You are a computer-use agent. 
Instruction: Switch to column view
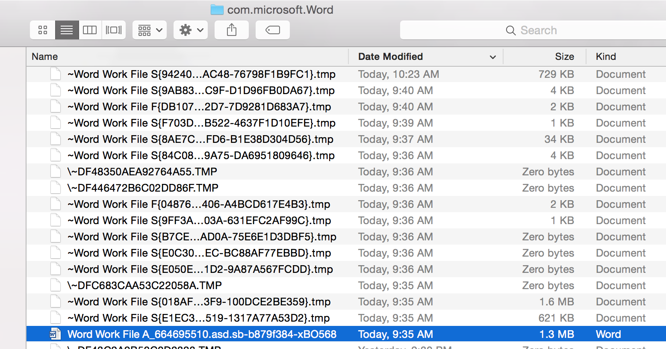[x=90, y=30]
